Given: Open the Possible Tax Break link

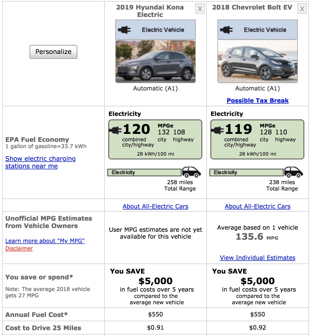Looking at the screenshot, I should pyautogui.click(x=257, y=101).
